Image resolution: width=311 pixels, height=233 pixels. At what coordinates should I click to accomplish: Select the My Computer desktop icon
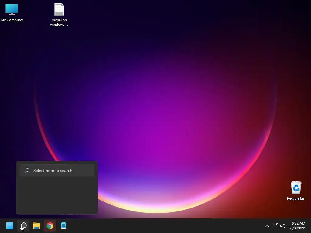(12, 12)
